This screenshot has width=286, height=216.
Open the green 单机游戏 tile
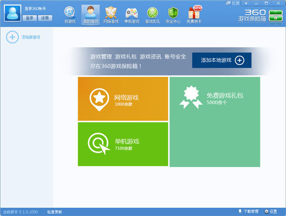[123, 144]
